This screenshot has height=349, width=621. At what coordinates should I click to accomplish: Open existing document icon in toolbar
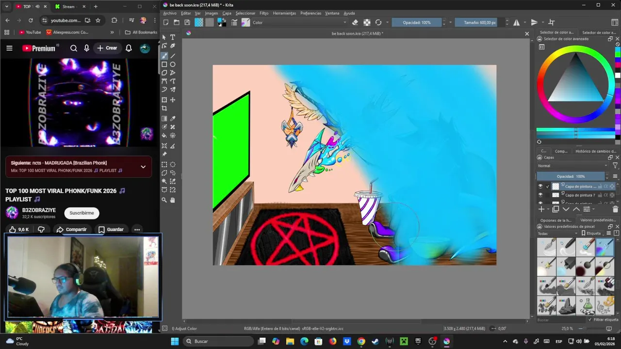[176, 22]
